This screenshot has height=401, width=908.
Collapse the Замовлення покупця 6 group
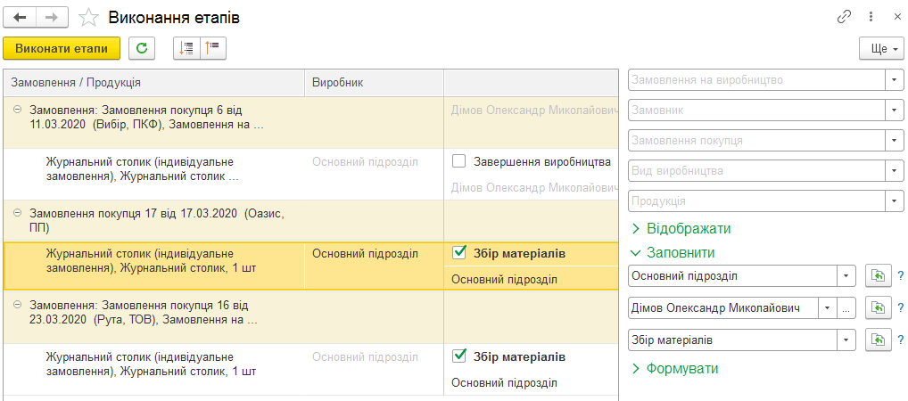pyautogui.click(x=17, y=110)
